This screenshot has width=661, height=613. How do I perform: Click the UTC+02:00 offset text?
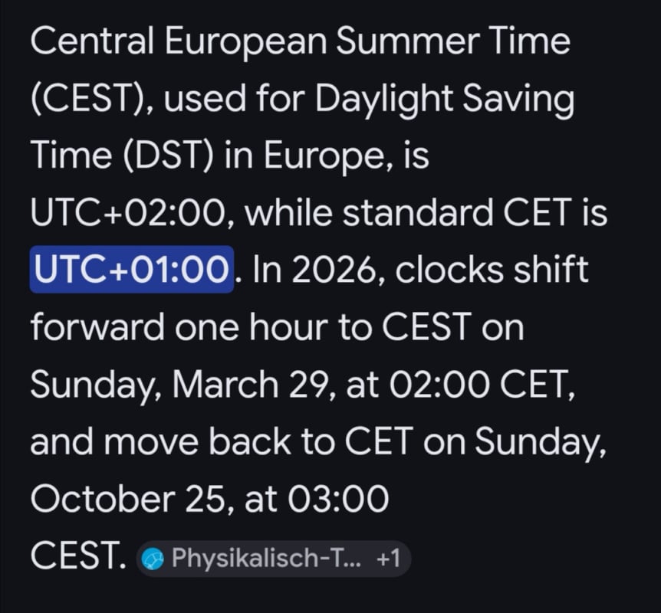pyautogui.click(x=128, y=213)
